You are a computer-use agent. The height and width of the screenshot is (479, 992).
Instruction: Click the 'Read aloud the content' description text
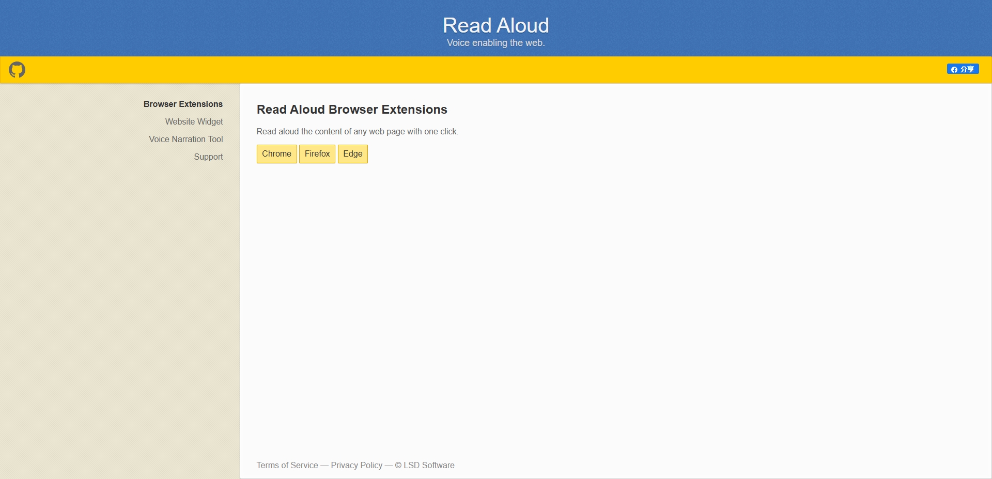(358, 131)
